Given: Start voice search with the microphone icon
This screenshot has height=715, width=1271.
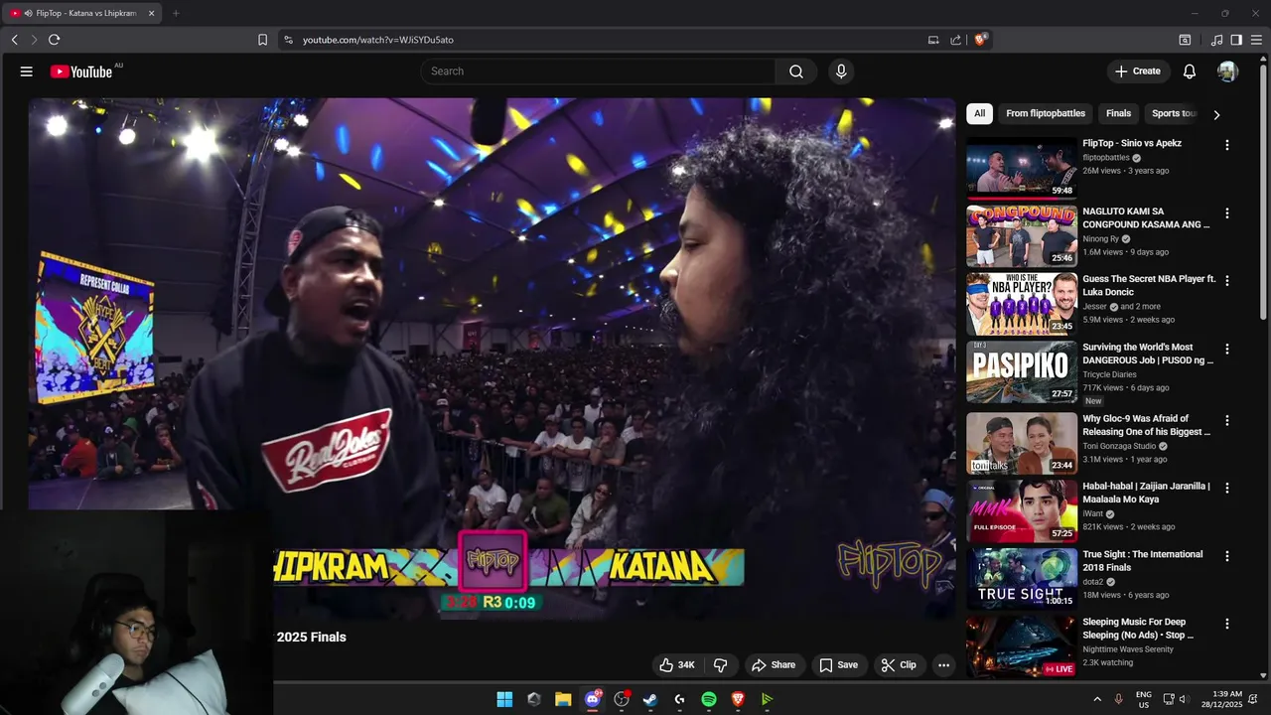Looking at the screenshot, I should (841, 71).
